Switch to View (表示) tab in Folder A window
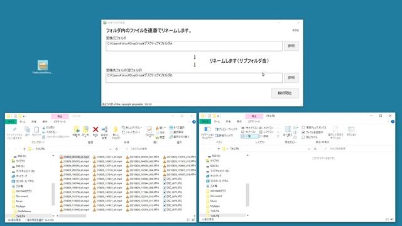 (45, 122)
